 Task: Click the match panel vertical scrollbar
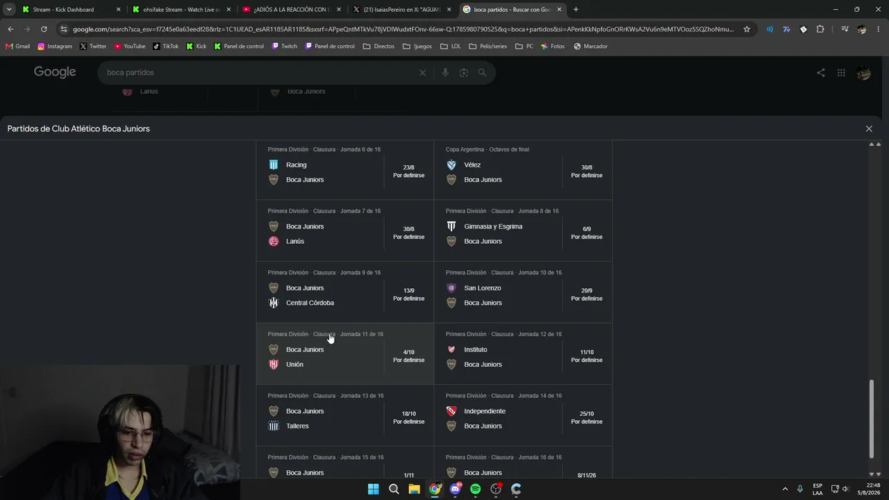(872, 418)
